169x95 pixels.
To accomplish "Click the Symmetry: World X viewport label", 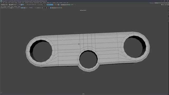I will (83, 10).
